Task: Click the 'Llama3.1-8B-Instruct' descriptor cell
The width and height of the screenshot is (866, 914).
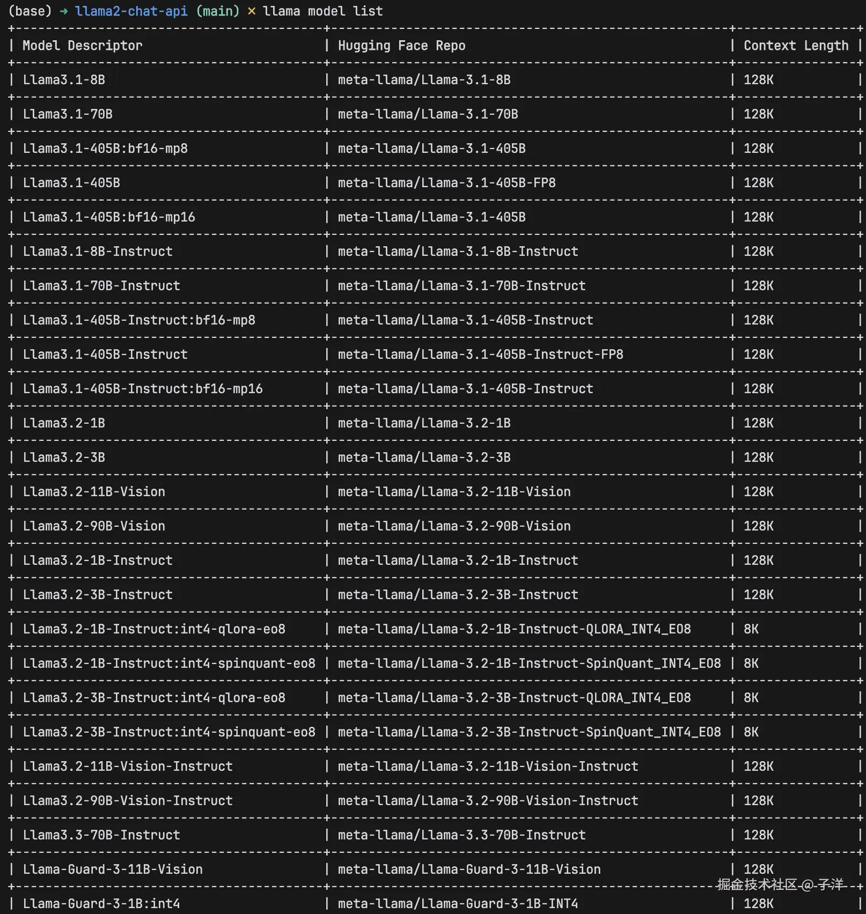Action: pos(98,252)
